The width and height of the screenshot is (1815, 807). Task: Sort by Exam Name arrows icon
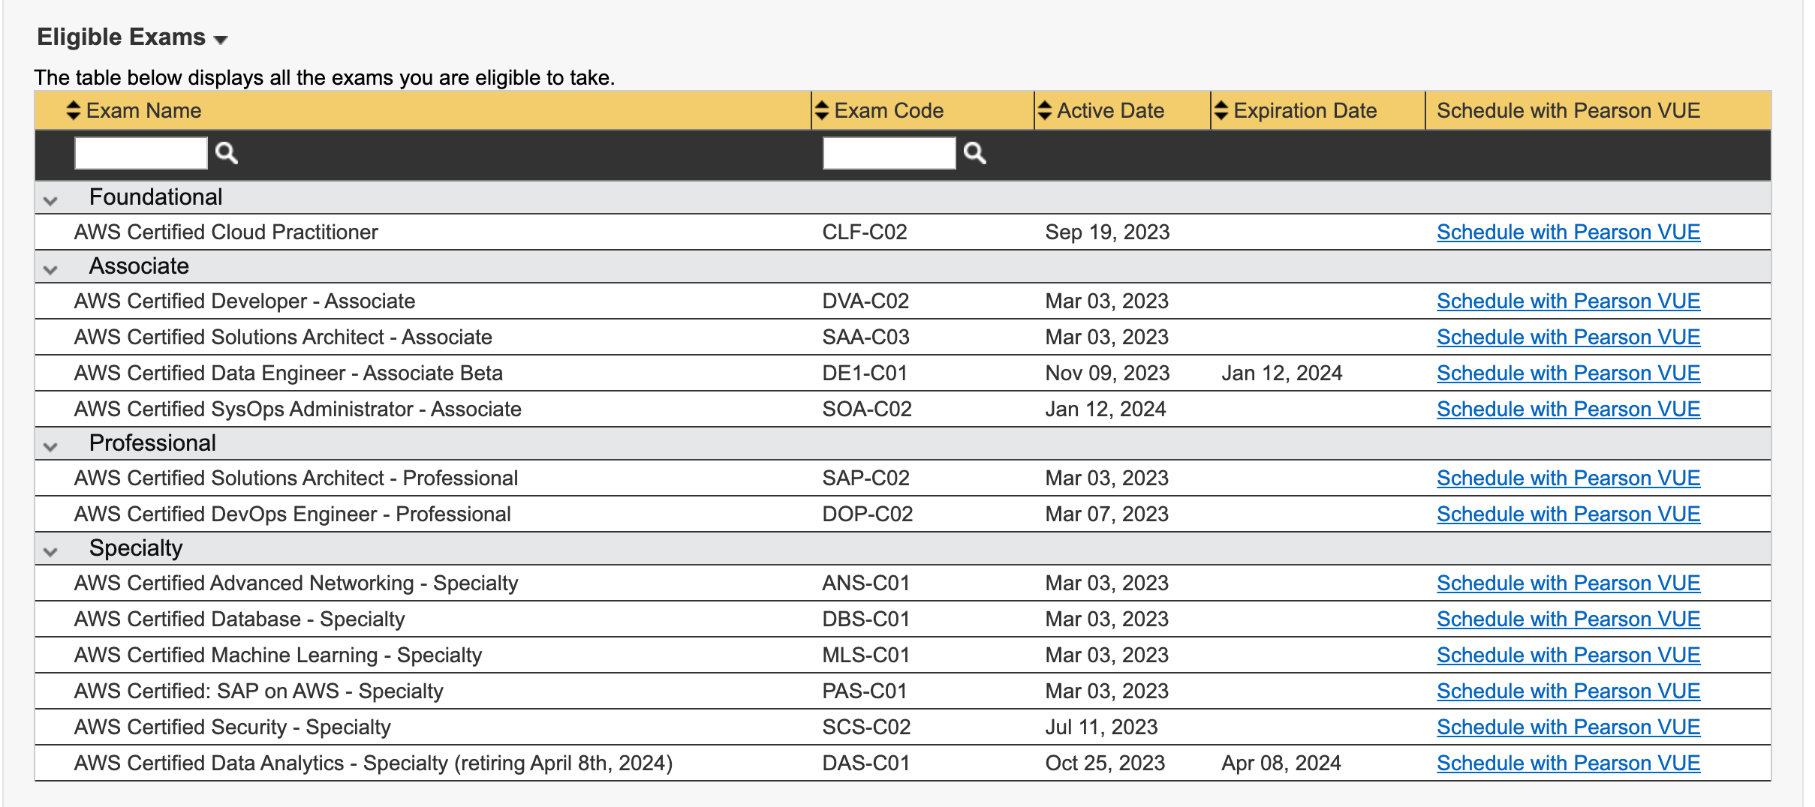[73, 110]
